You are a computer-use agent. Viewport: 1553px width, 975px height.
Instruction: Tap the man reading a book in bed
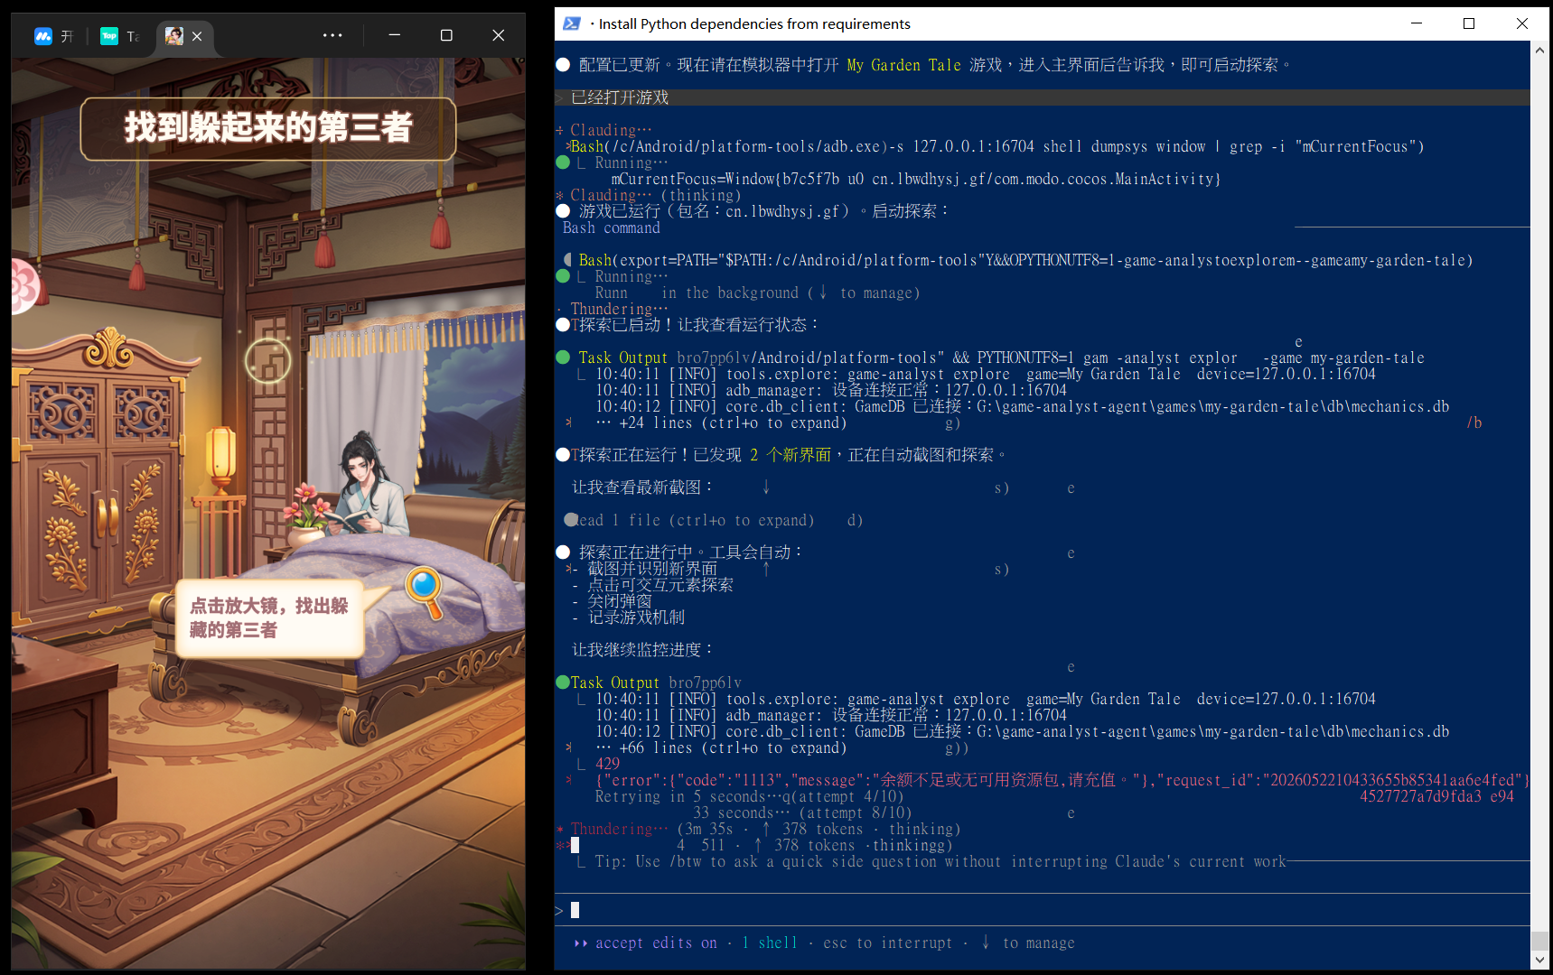click(372, 488)
